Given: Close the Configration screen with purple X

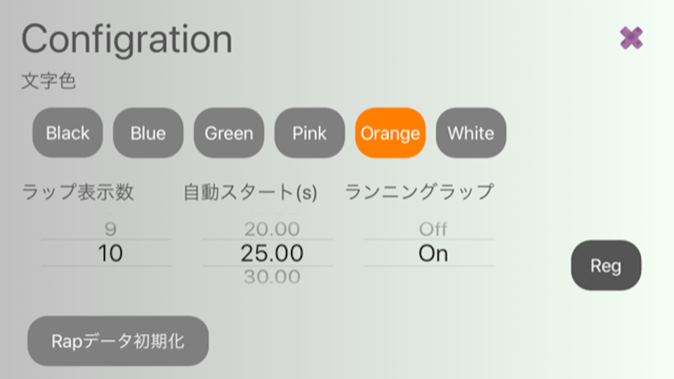Looking at the screenshot, I should coord(631,38).
